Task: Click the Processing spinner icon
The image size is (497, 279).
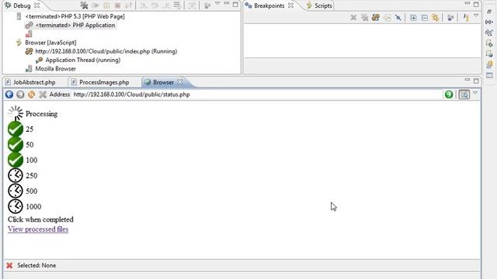Action: click(x=16, y=113)
